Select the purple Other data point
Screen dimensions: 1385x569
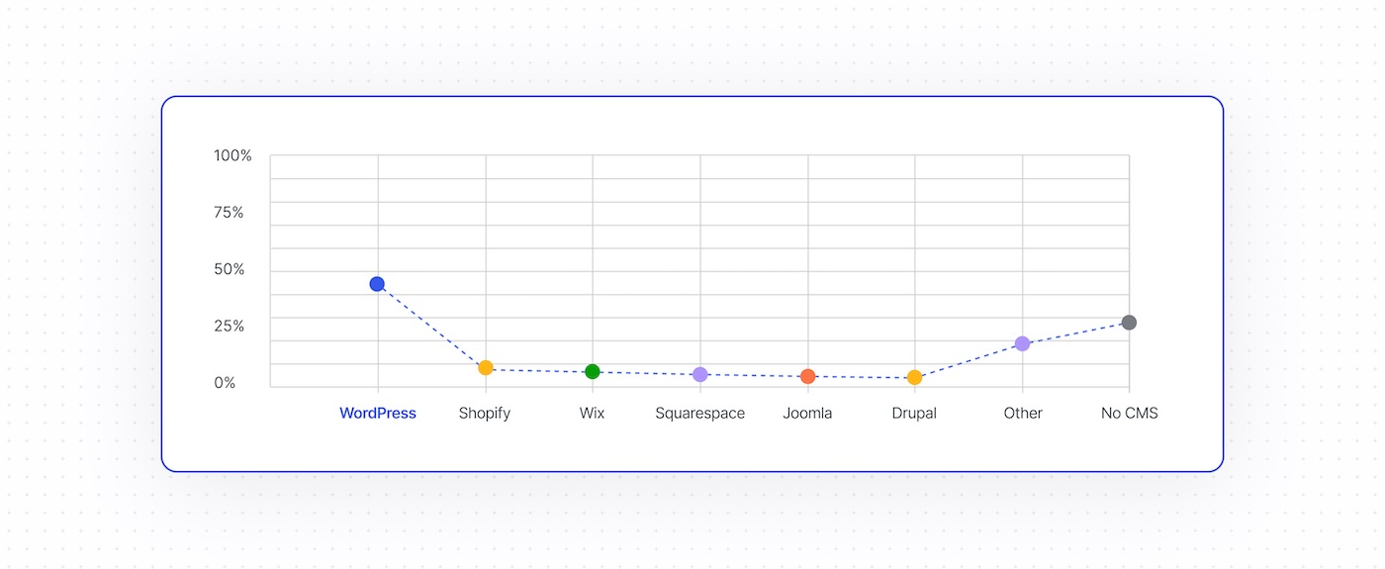(1022, 343)
